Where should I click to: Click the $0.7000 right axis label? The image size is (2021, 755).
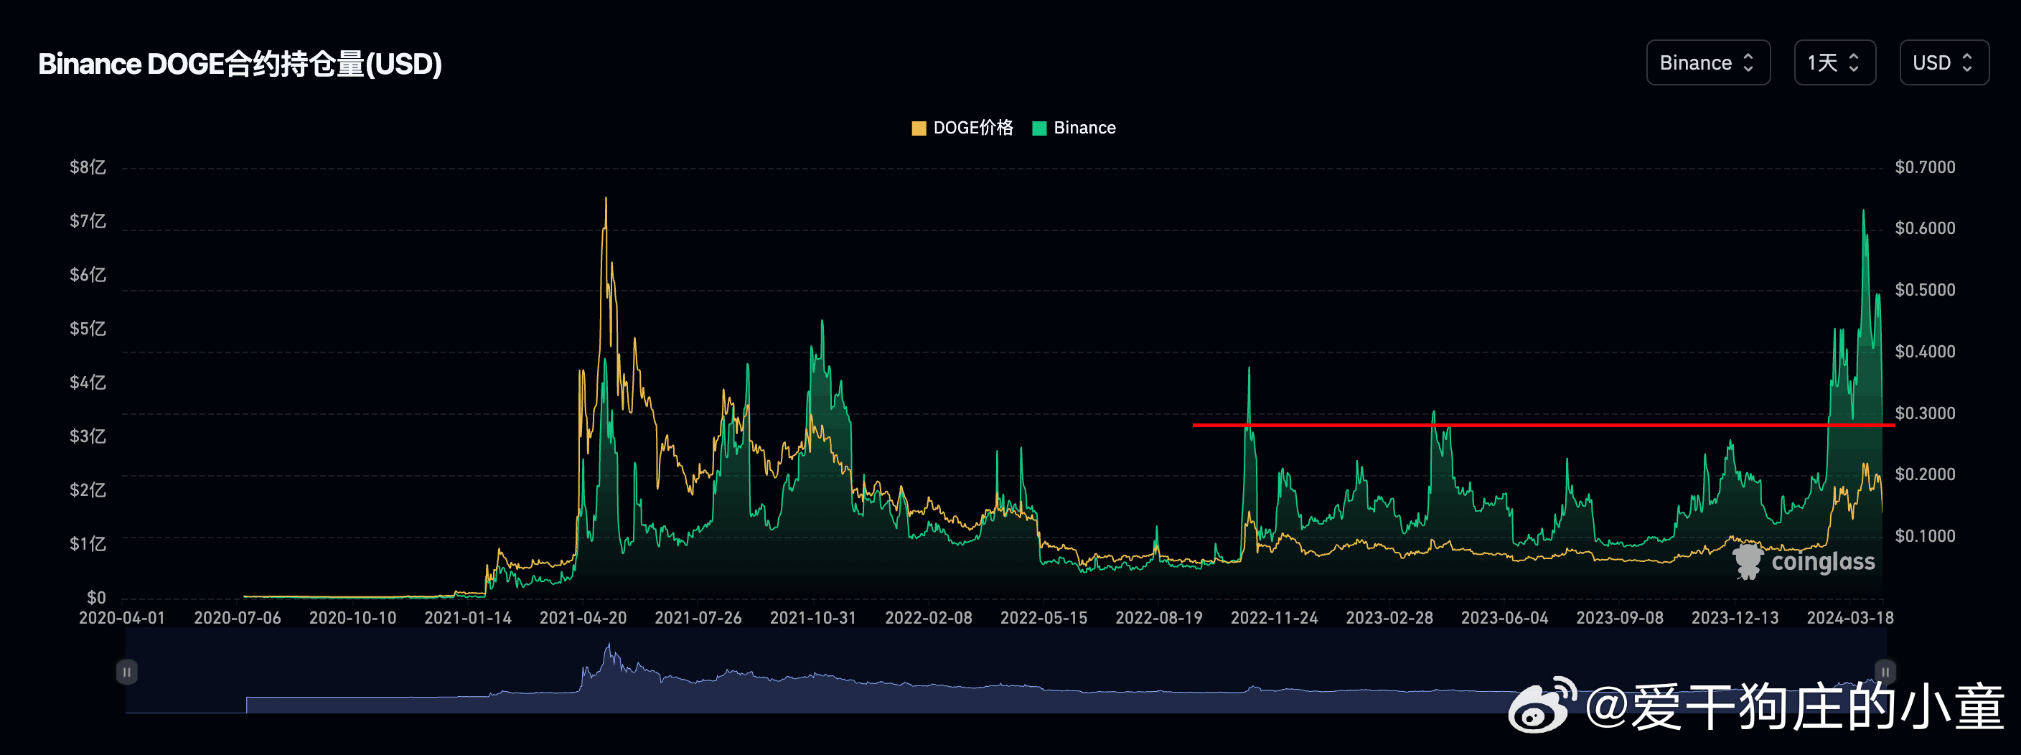pyautogui.click(x=1925, y=167)
